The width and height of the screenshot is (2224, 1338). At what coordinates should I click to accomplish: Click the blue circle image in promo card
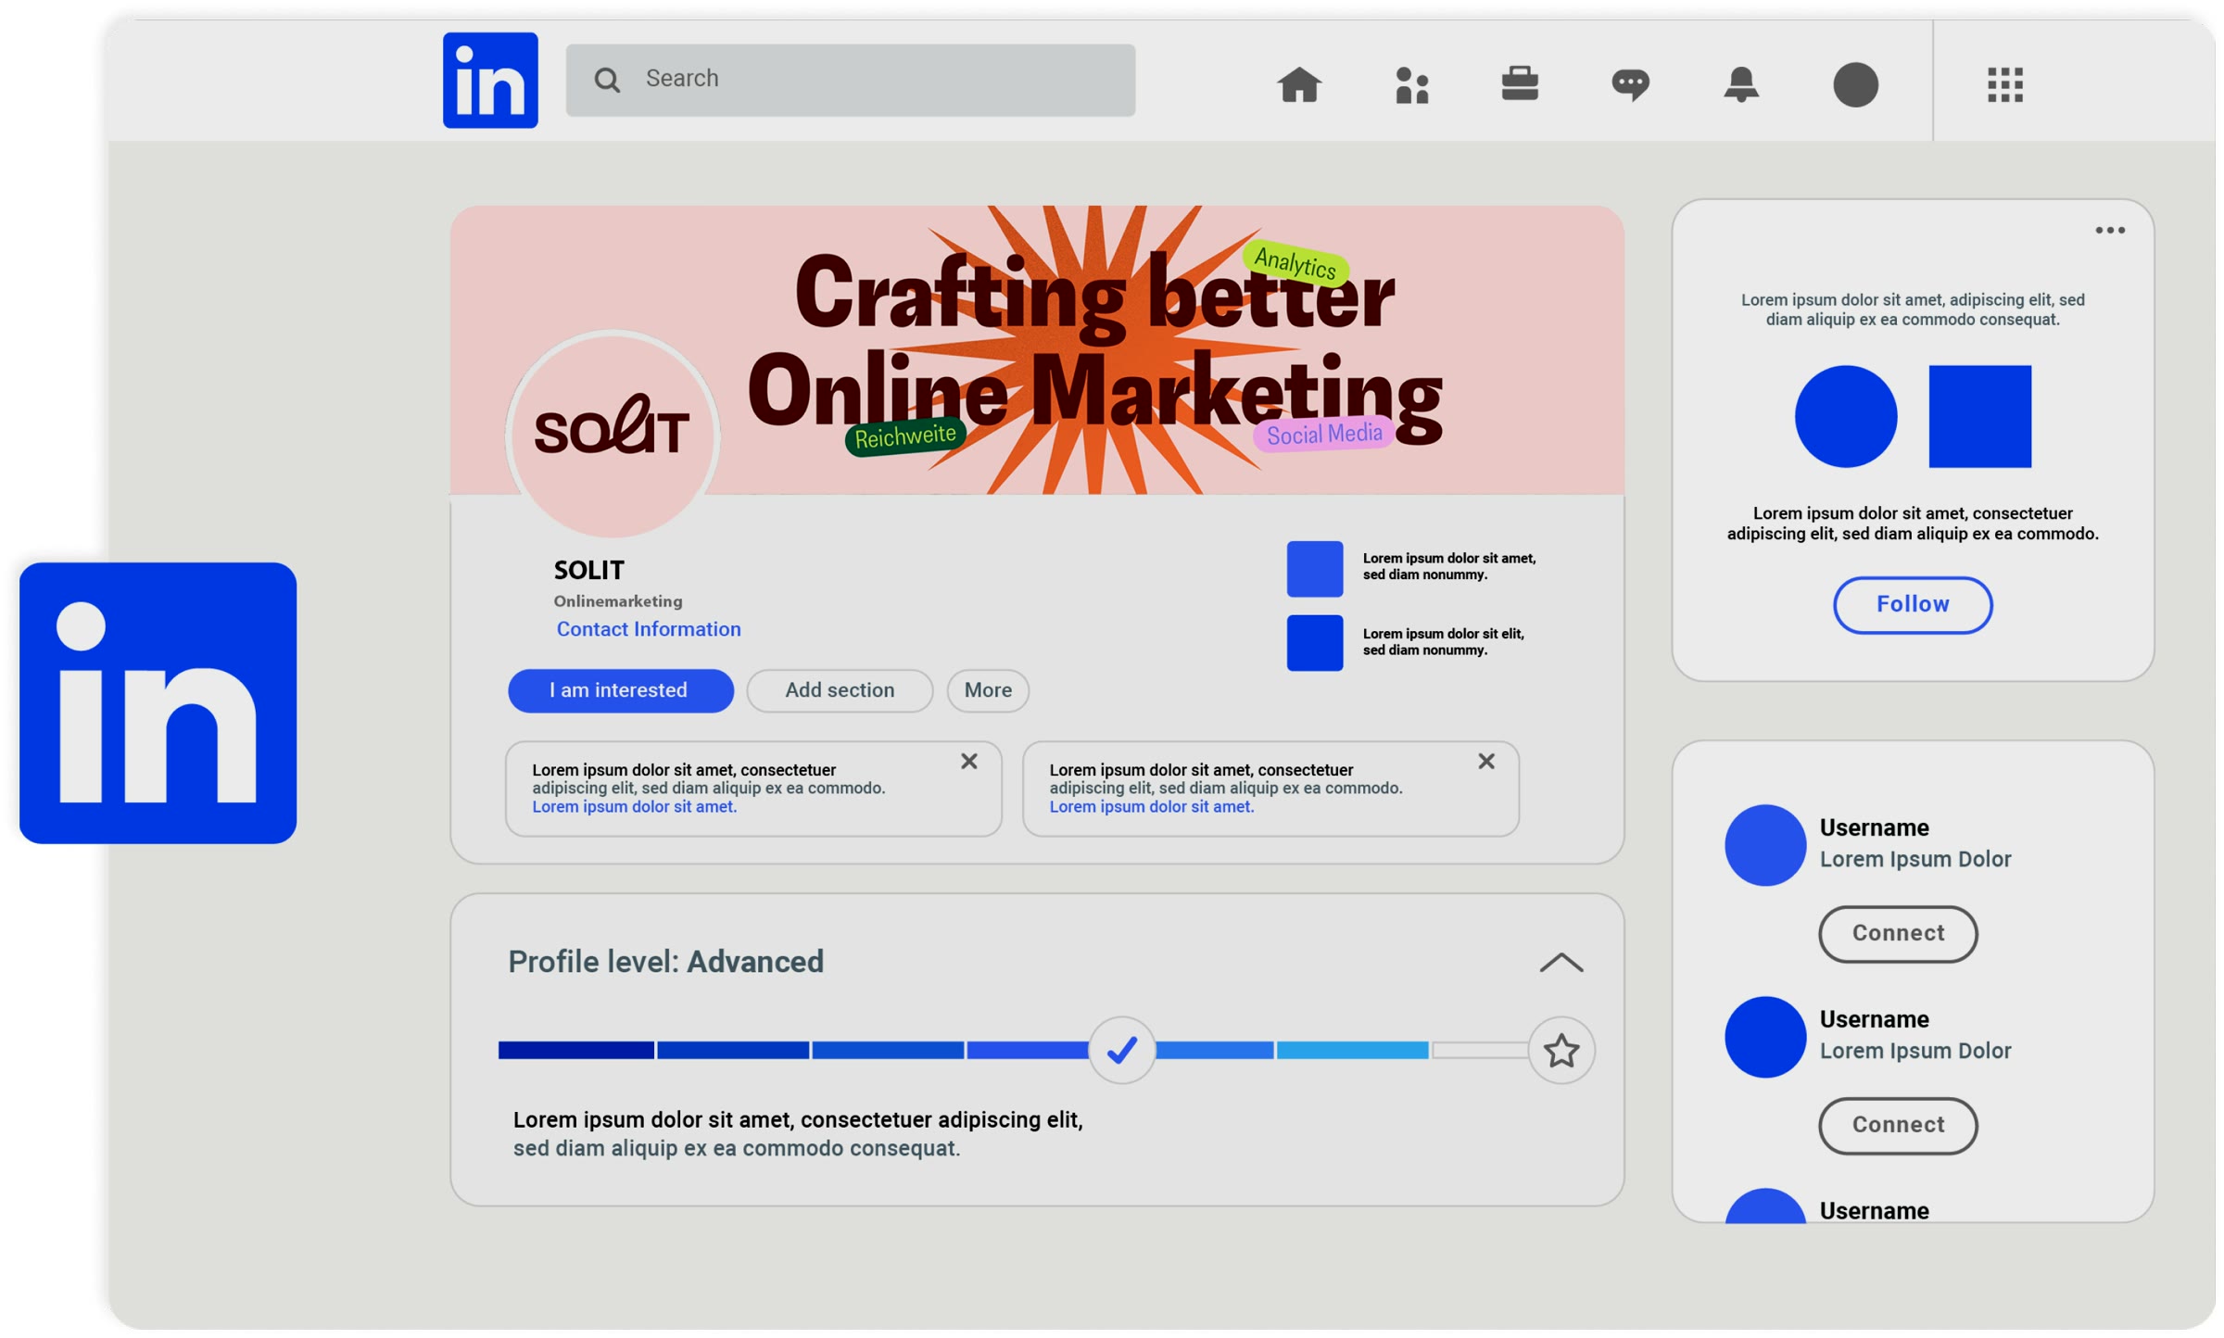point(1846,416)
